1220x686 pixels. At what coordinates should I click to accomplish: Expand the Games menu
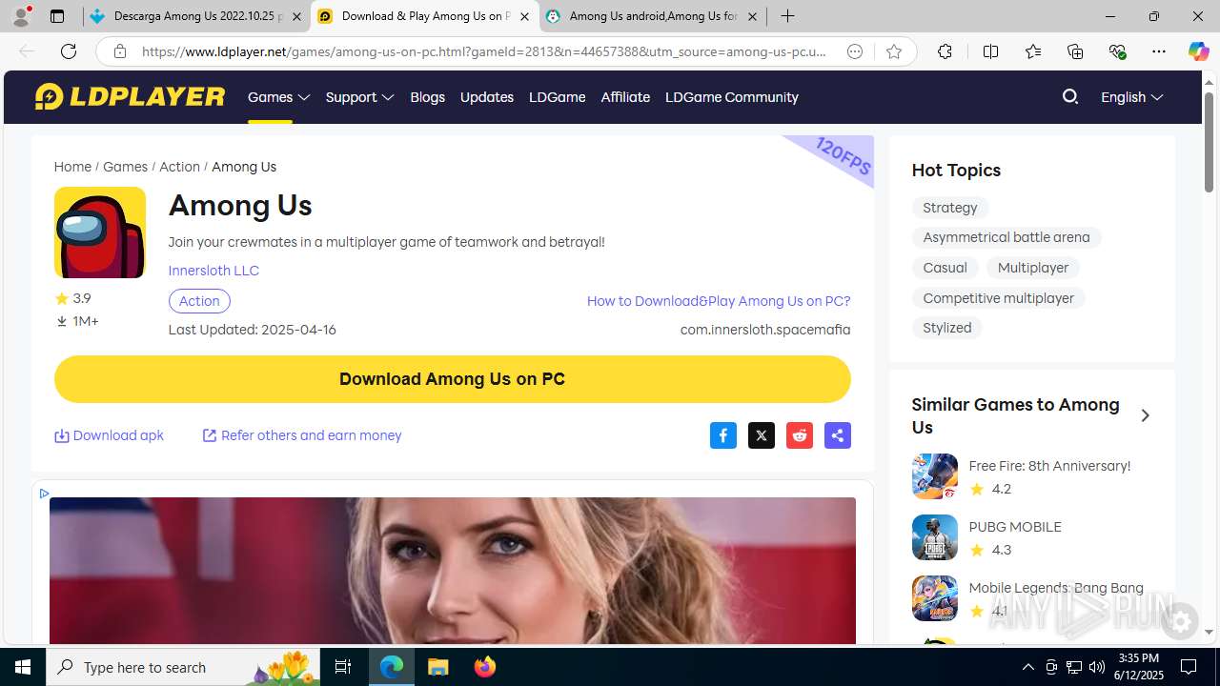(x=279, y=97)
